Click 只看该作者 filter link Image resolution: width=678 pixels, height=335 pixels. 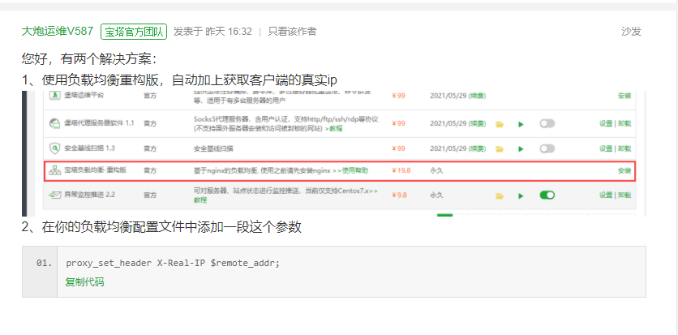pyautogui.click(x=292, y=31)
